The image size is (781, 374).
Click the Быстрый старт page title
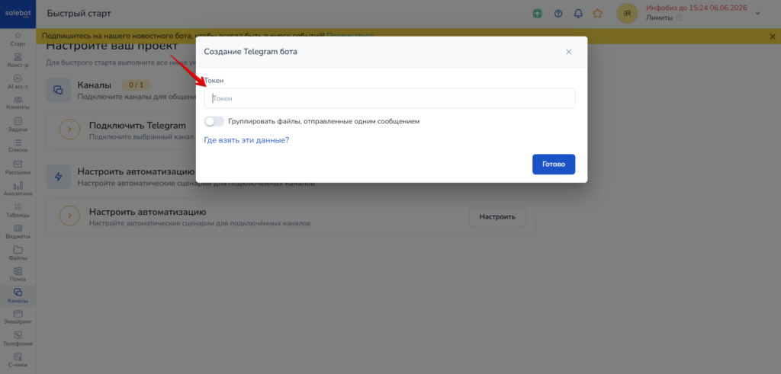coord(79,14)
